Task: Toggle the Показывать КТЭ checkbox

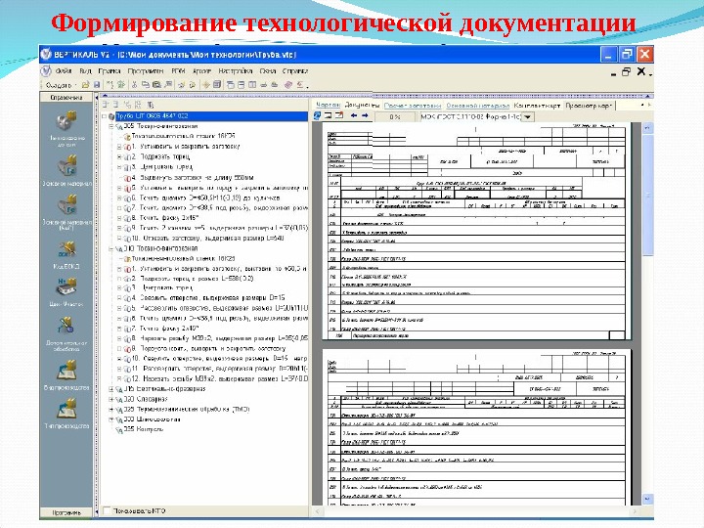Action: [x=107, y=511]
